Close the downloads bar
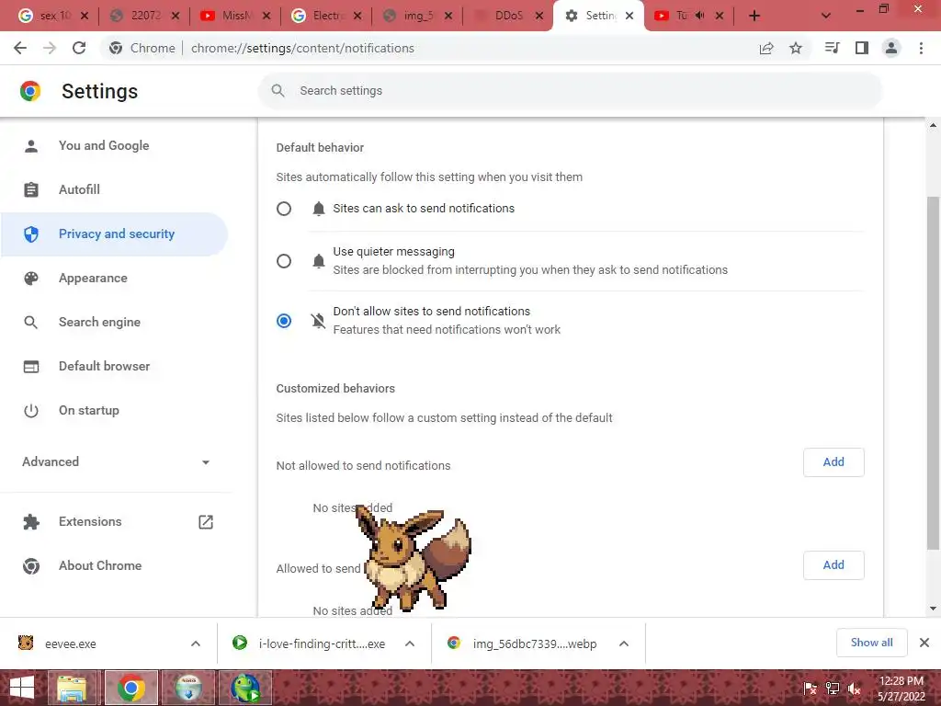Image resolution: width=941 pixels, height=706 pixels. (924, 643)
